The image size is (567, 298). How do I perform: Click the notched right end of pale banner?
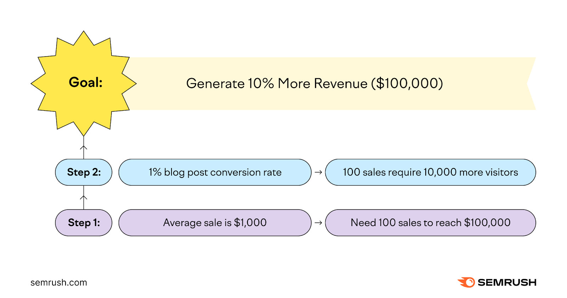(x=530, y=84)
